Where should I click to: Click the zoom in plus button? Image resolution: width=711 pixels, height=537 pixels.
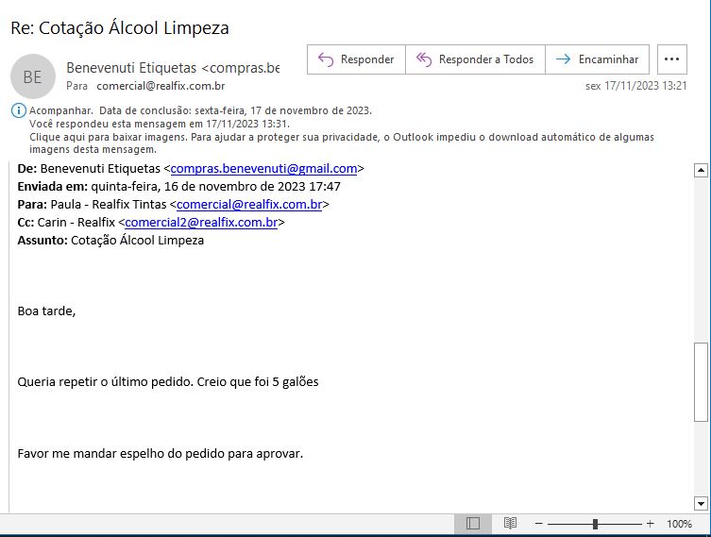650,524
